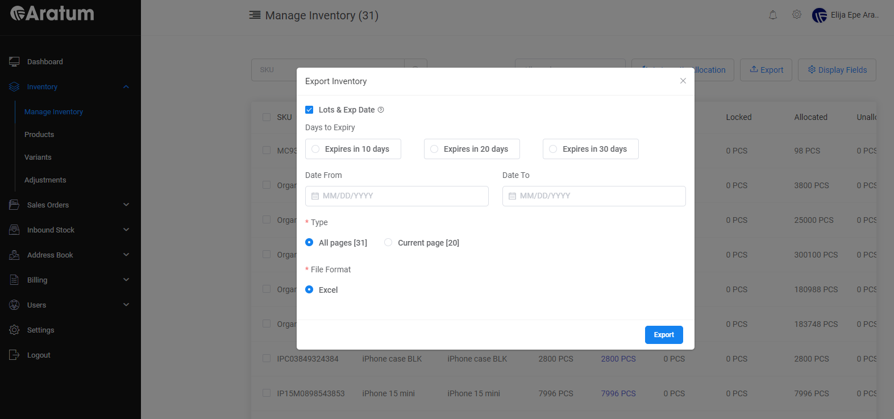The width and height of the screenshot is (894, 419).
Task: Expand the Inbound Stock chevron
Action: [126, 230]
